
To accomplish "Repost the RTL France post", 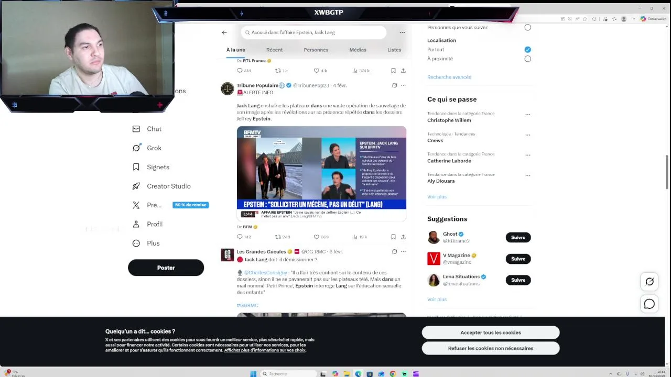I will coord(282,71).
